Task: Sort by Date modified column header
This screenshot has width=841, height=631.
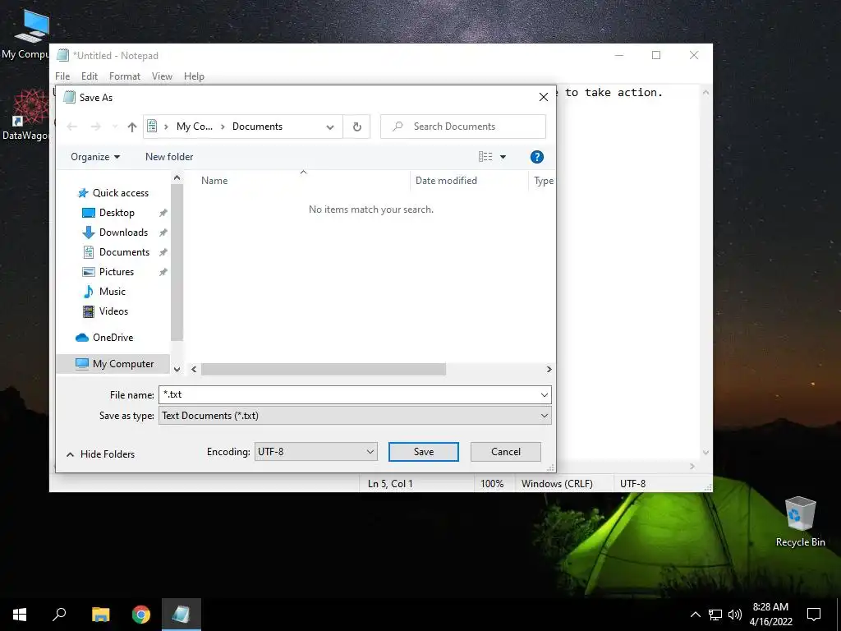Action: tap(446, 181)
